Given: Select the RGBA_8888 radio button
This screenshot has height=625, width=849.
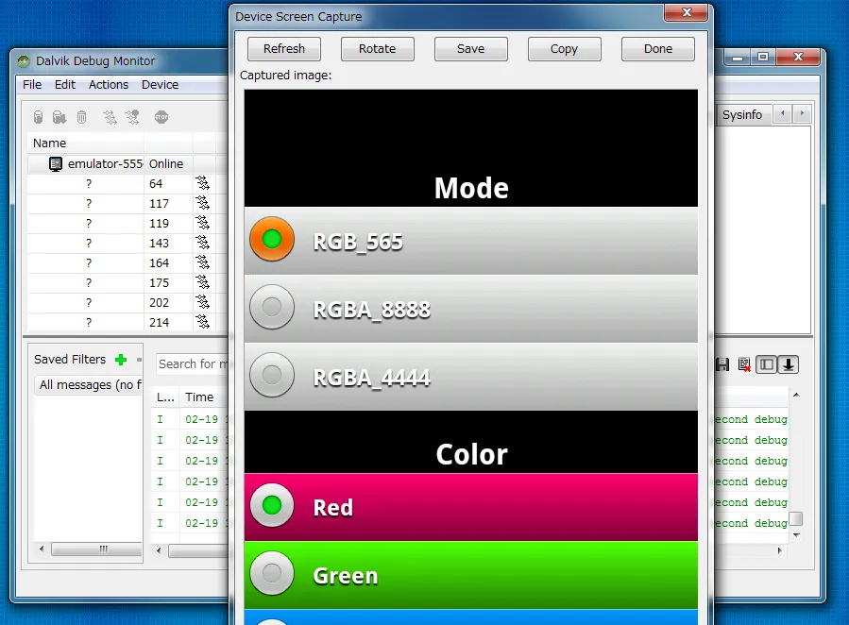Looking at the screenshot, I should pos(272,307).
